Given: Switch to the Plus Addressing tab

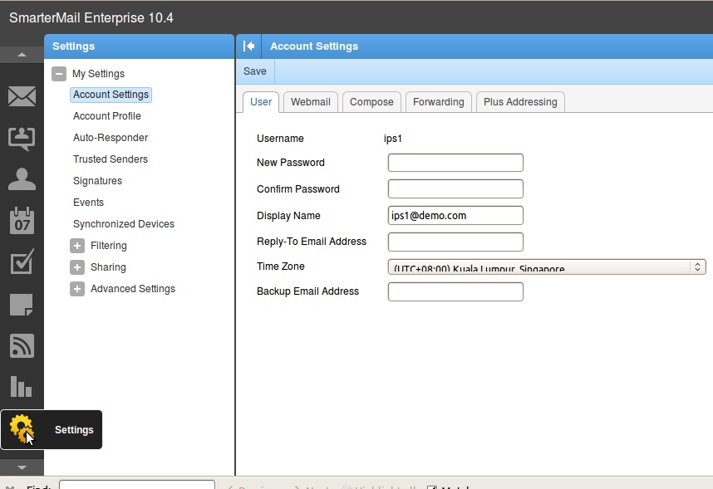Looking at the screenshot, I should tap(520, 102).
